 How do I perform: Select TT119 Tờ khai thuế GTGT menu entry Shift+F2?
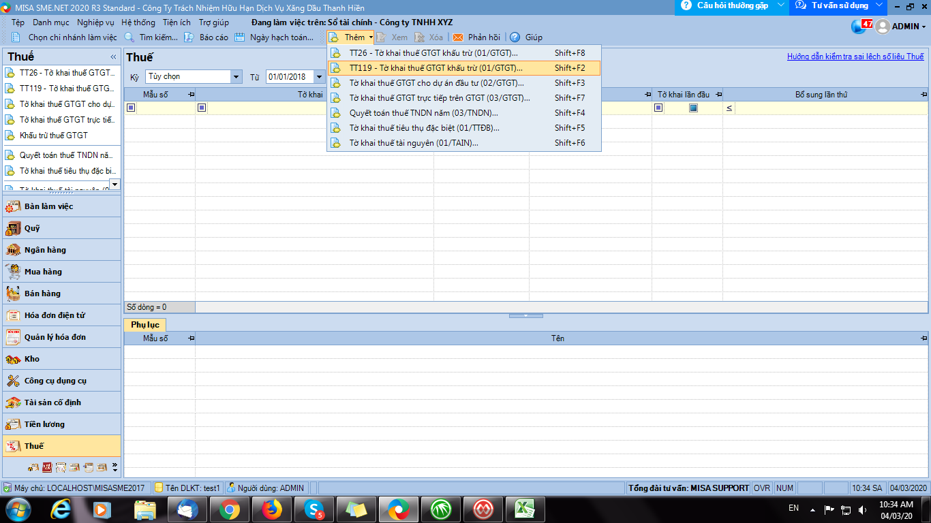(464, 68)
